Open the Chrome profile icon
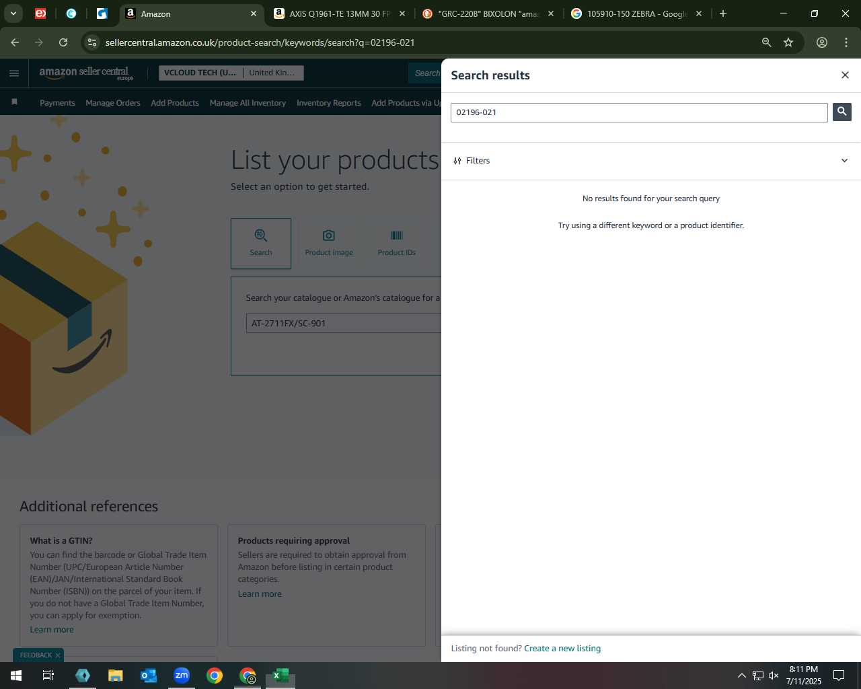Viewport: 861px width, 689px height. [822, 42]
